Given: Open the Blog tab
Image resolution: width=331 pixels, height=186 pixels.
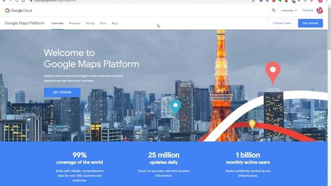Looking at the screenshot, I should (114, 23).
